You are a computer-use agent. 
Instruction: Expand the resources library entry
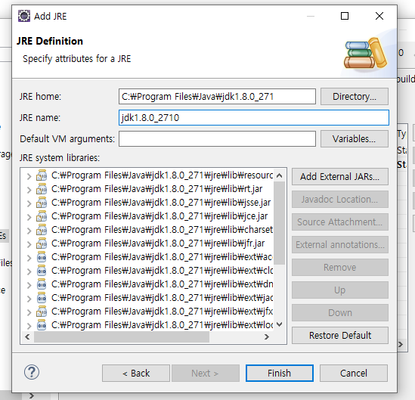click(29, 176)
